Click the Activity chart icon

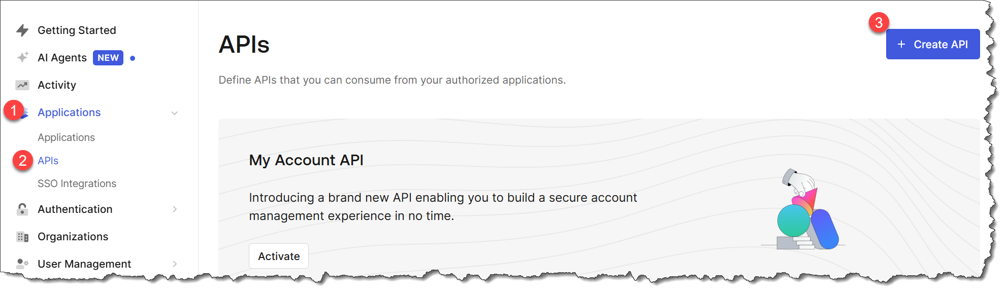pos(22,85)
